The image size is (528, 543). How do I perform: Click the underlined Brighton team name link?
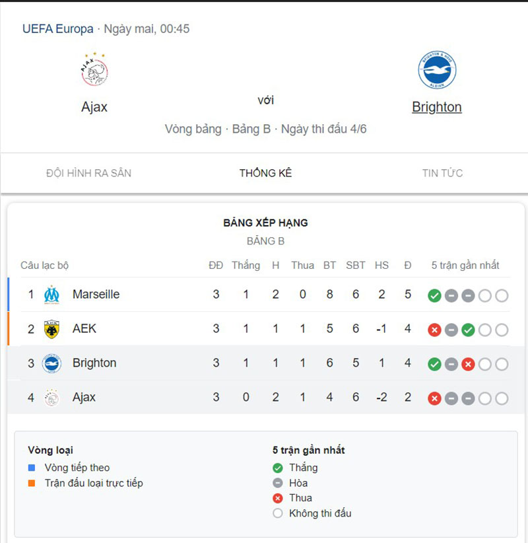(x=437, y=106)
